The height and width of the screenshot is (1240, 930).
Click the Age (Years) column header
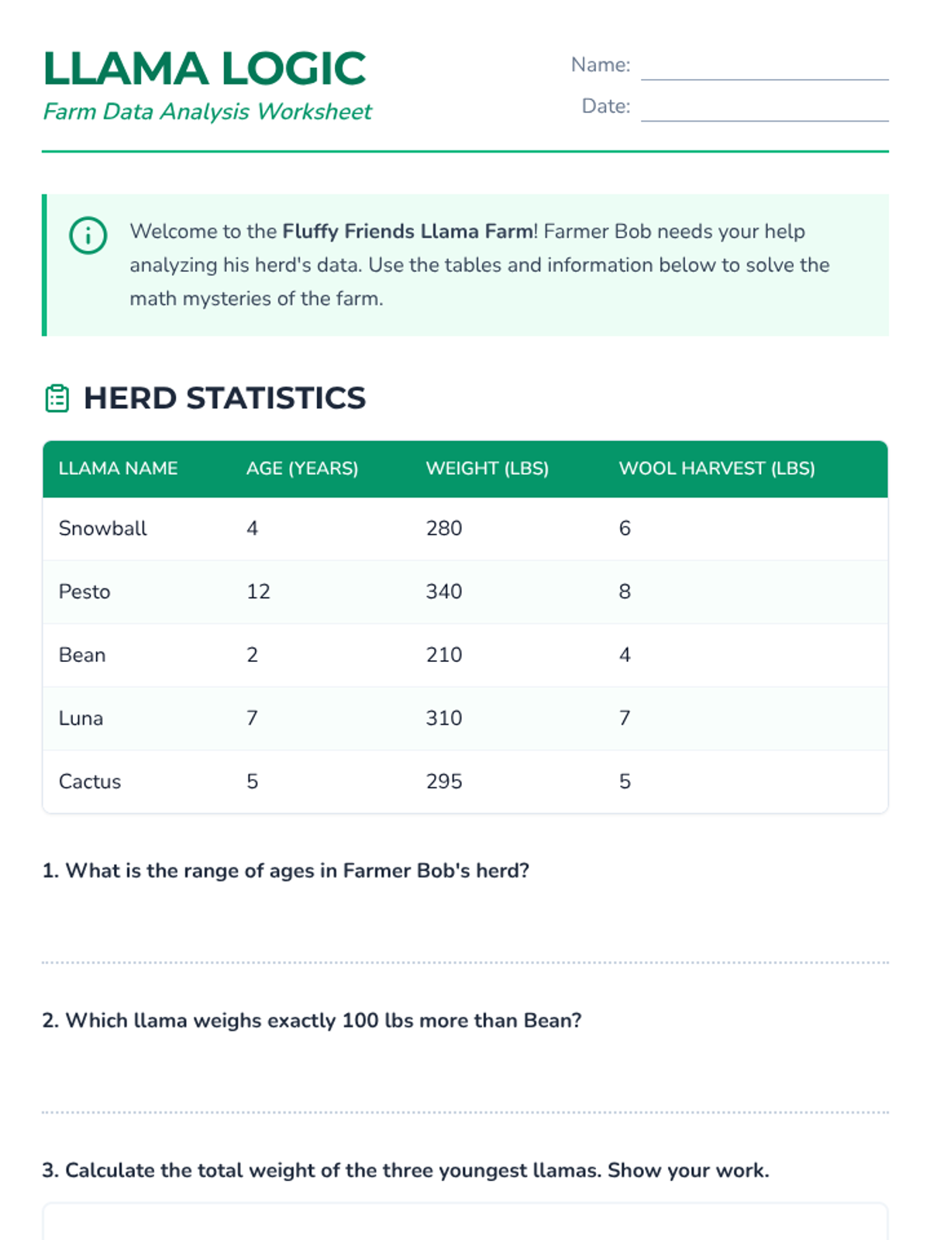pos(302,468)
